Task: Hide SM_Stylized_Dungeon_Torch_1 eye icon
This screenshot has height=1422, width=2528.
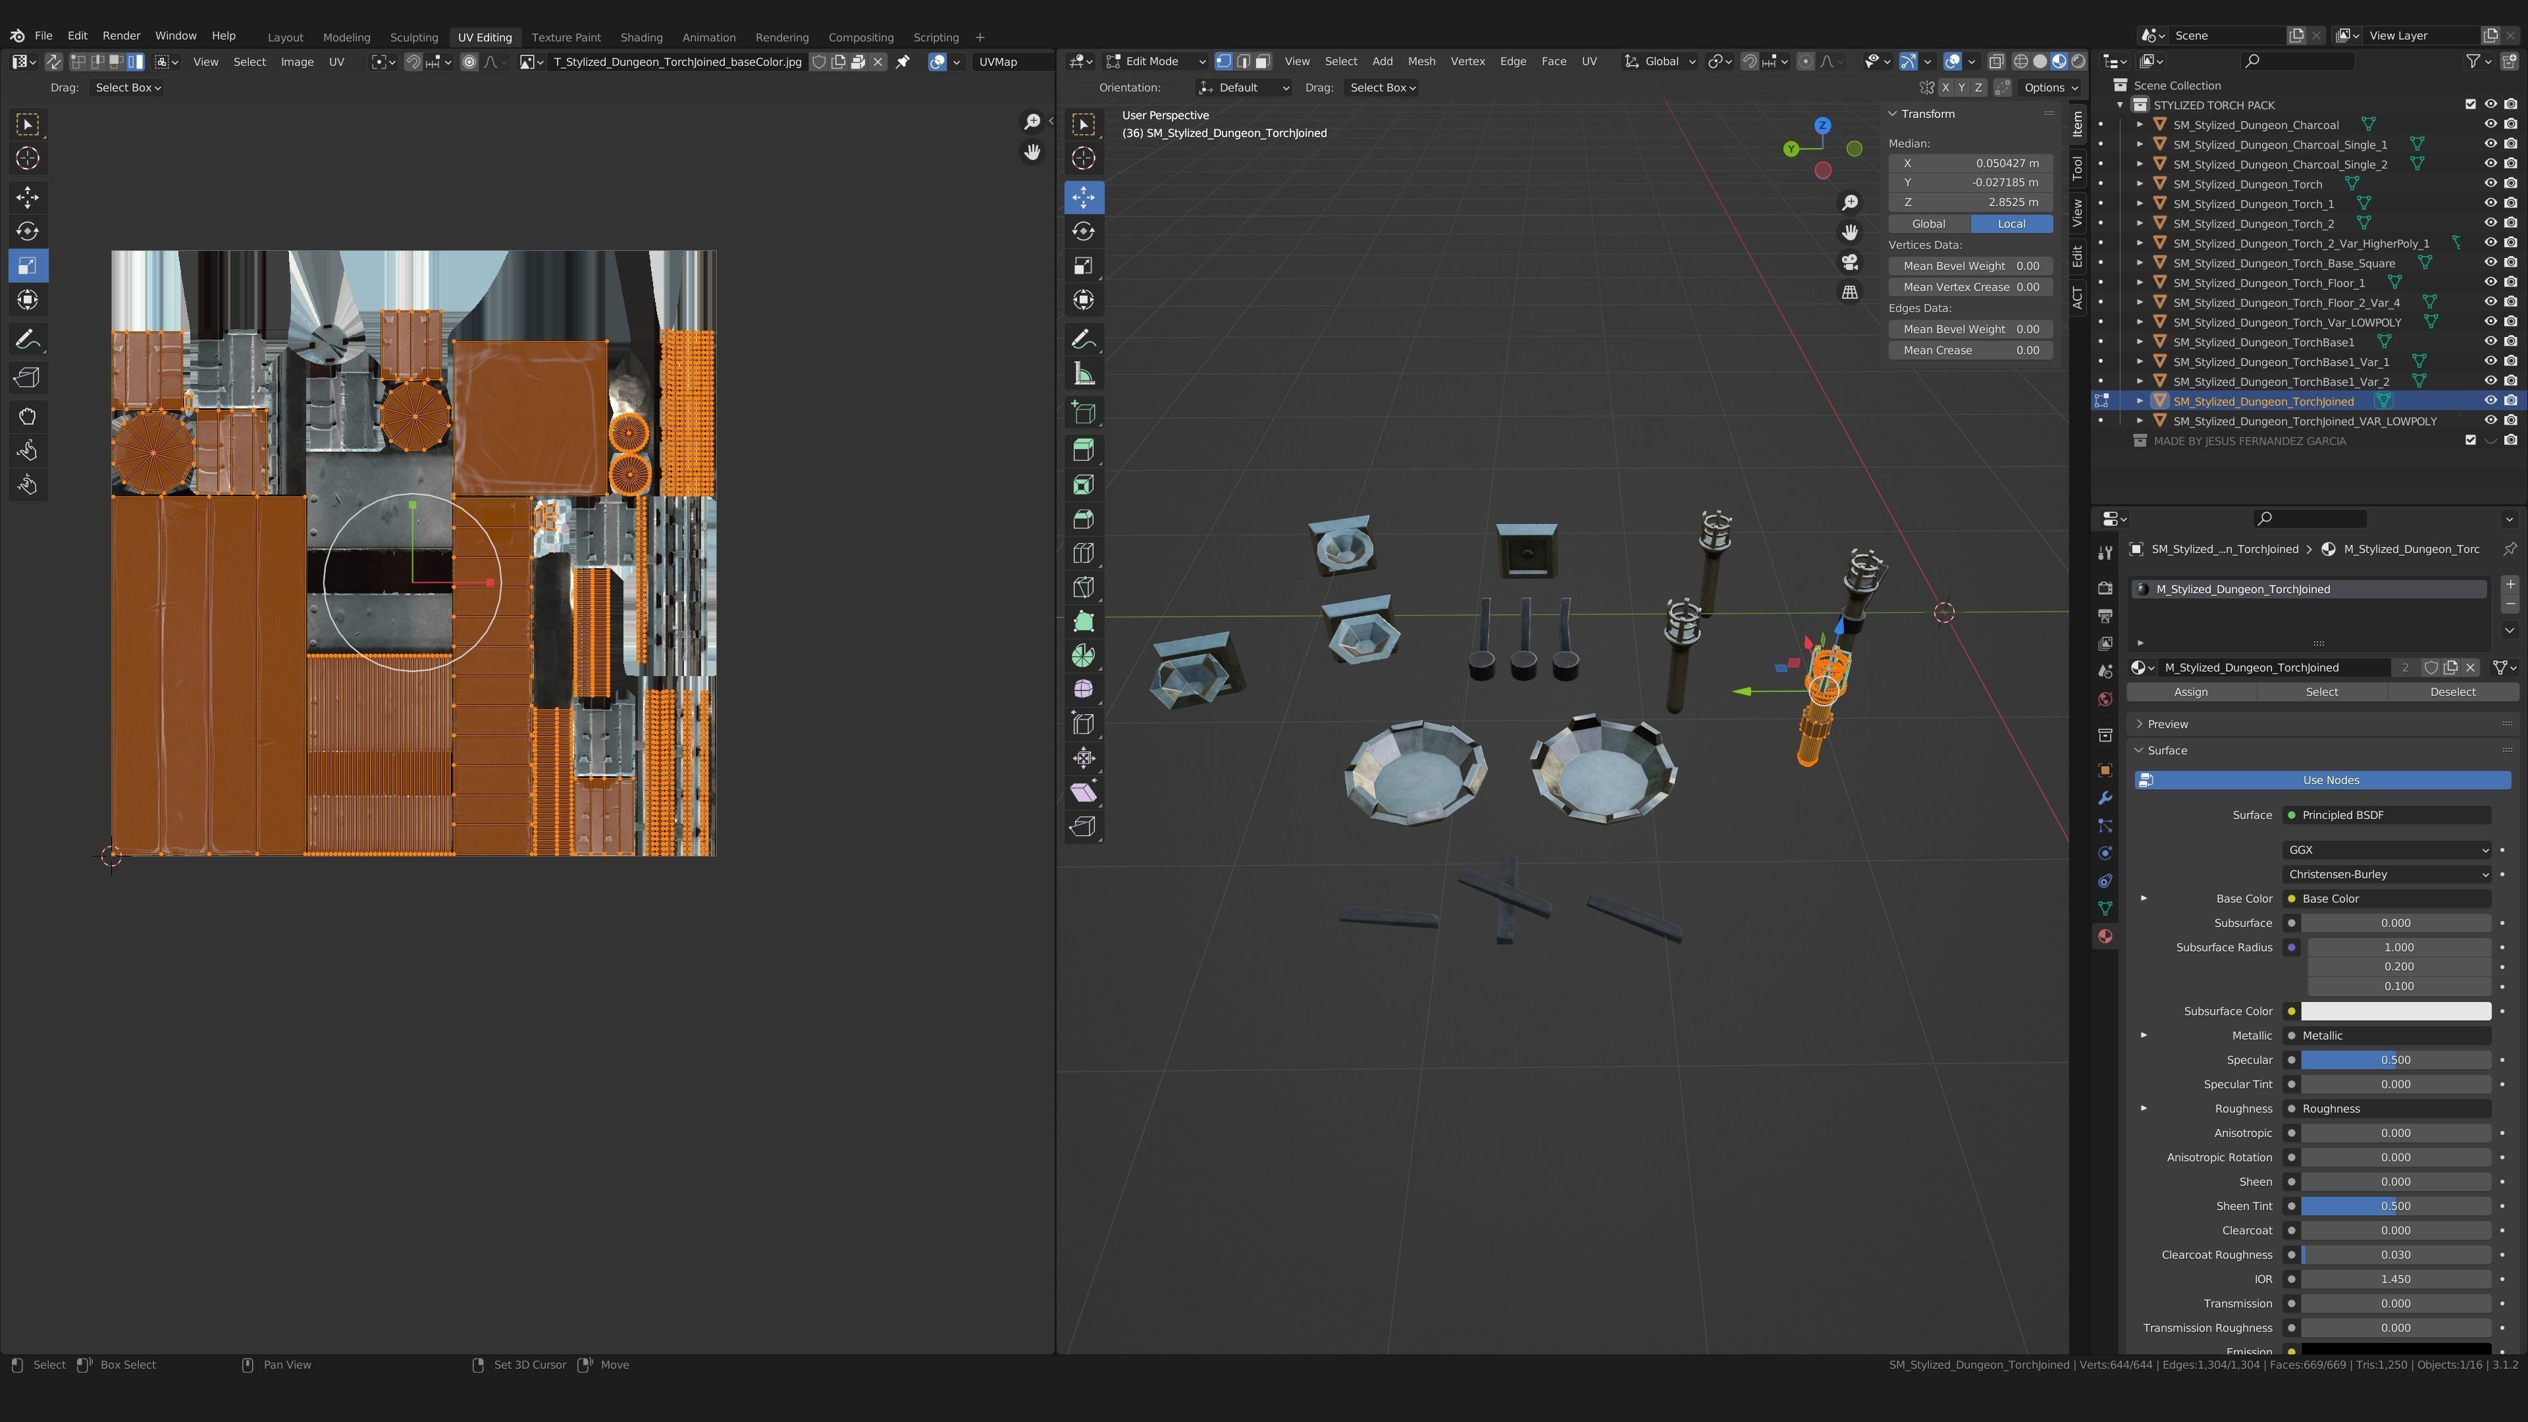Action: tap(2490, 203)
